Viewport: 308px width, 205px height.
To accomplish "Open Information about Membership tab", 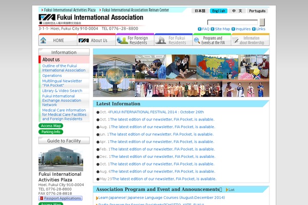I will coord(251,39).
